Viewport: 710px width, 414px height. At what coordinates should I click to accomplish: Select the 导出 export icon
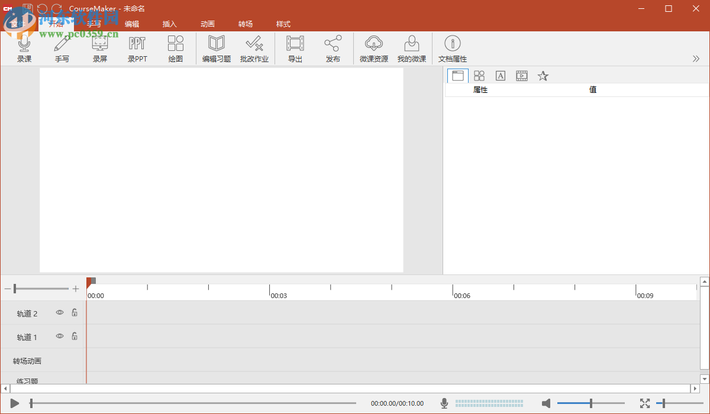295,47
